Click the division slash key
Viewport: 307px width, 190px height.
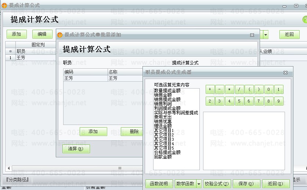pos(239,90)
